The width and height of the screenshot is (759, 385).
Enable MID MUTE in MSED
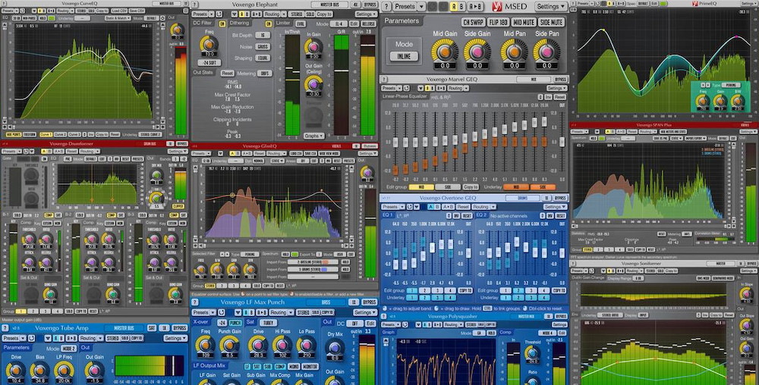tap(524, 22)
